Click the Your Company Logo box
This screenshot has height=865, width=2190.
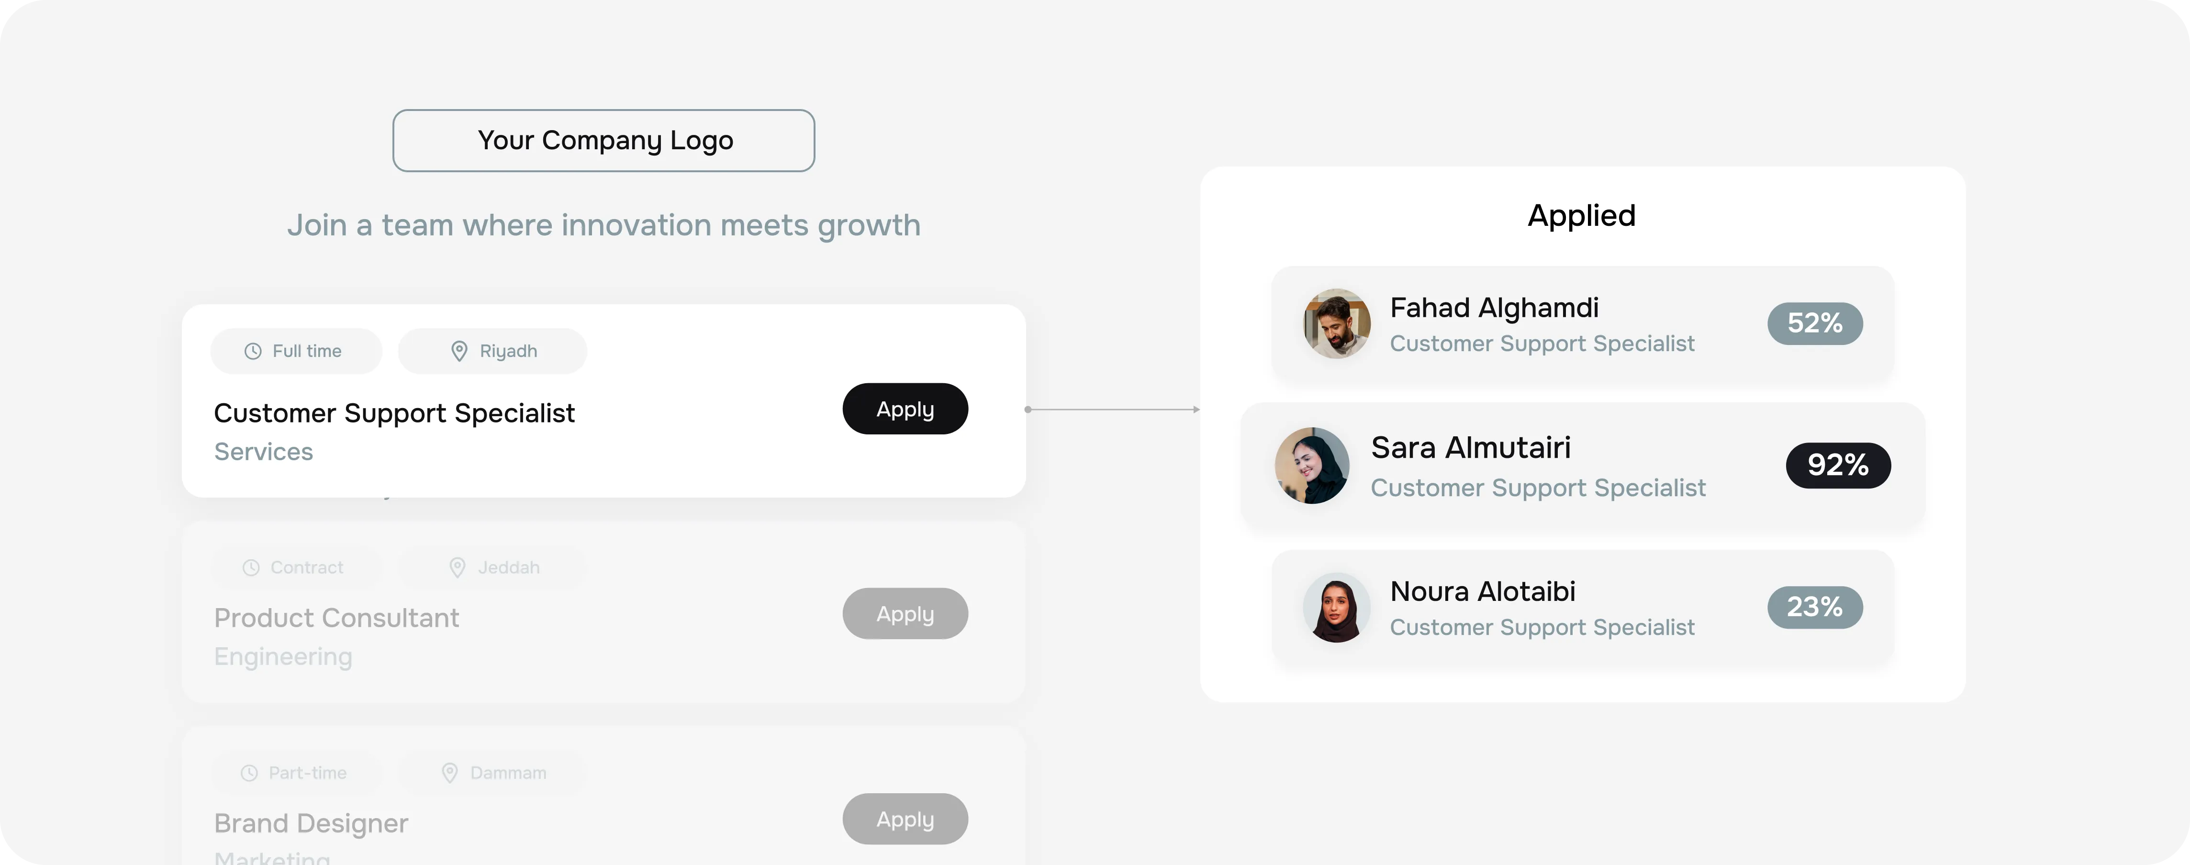tap(603, 140)
